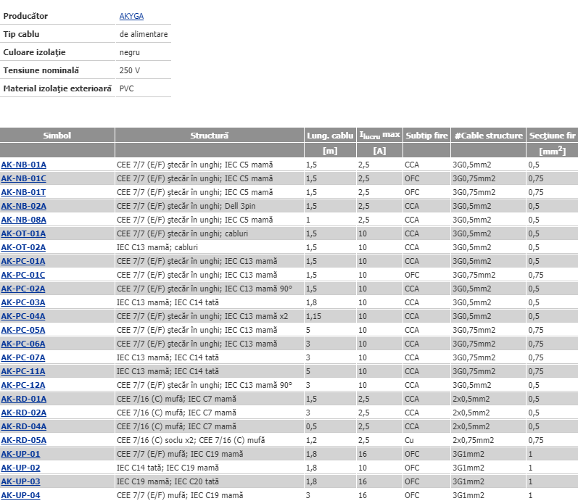This screenshot has width=578, height=501.
Task: Click the Lung. cablu column header
Action: click(330, 136)
